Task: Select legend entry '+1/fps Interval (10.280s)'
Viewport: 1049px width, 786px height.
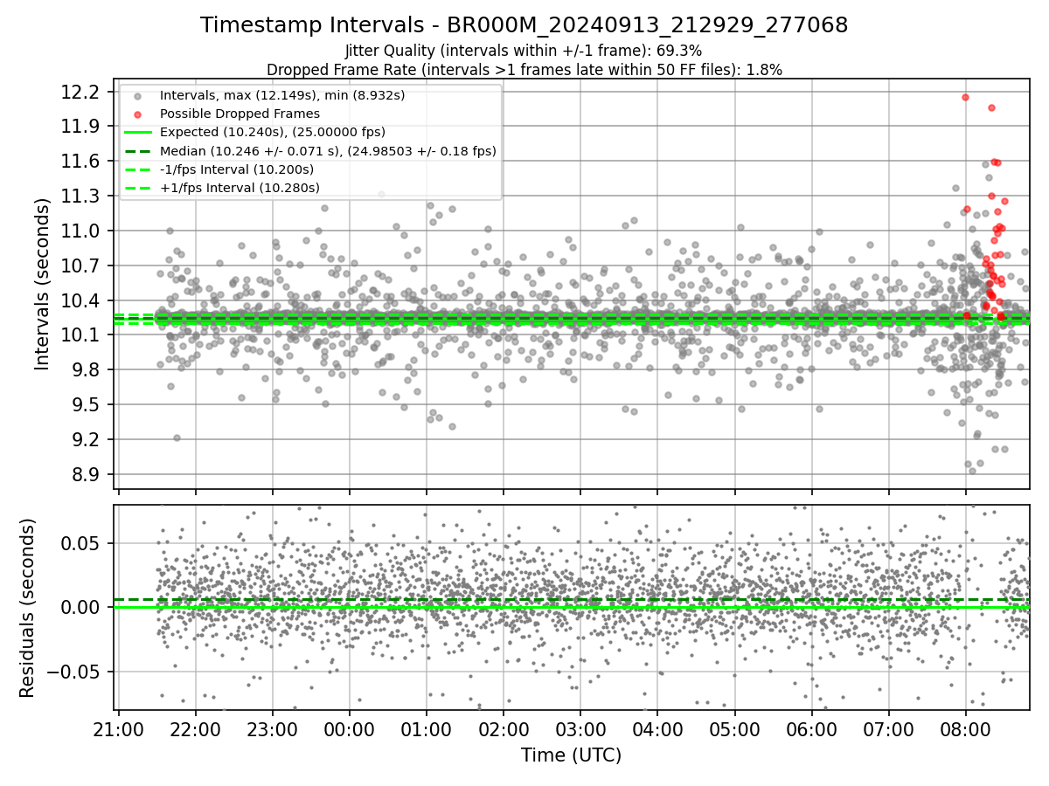Action: click(x=240, y=188)
